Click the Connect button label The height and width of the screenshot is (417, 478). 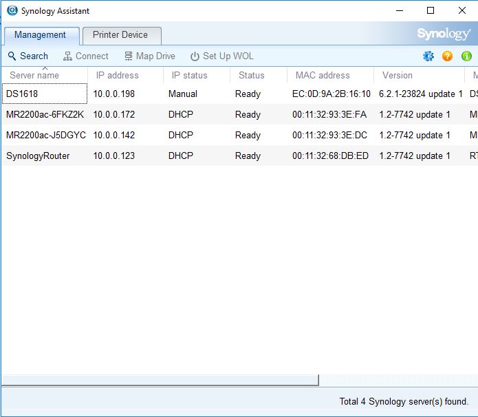tap(91, 56)
